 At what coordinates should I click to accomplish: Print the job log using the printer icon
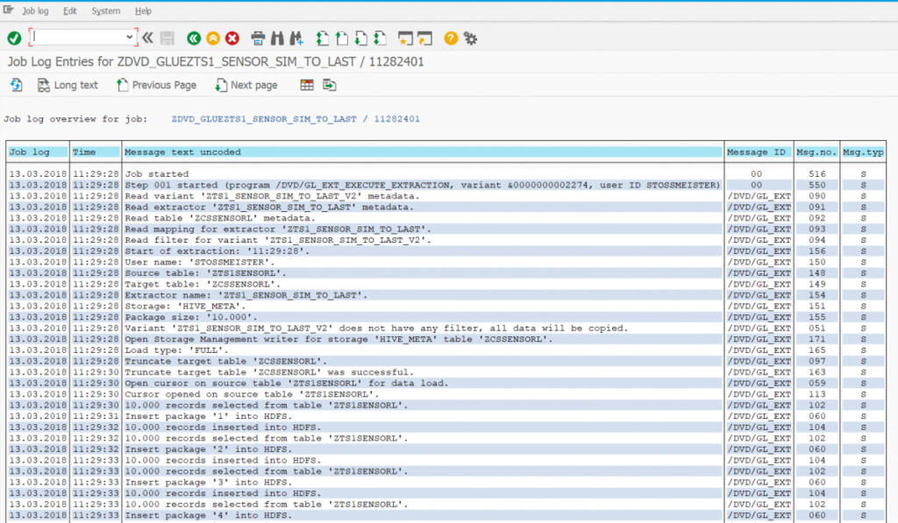(x=258, y=39)
